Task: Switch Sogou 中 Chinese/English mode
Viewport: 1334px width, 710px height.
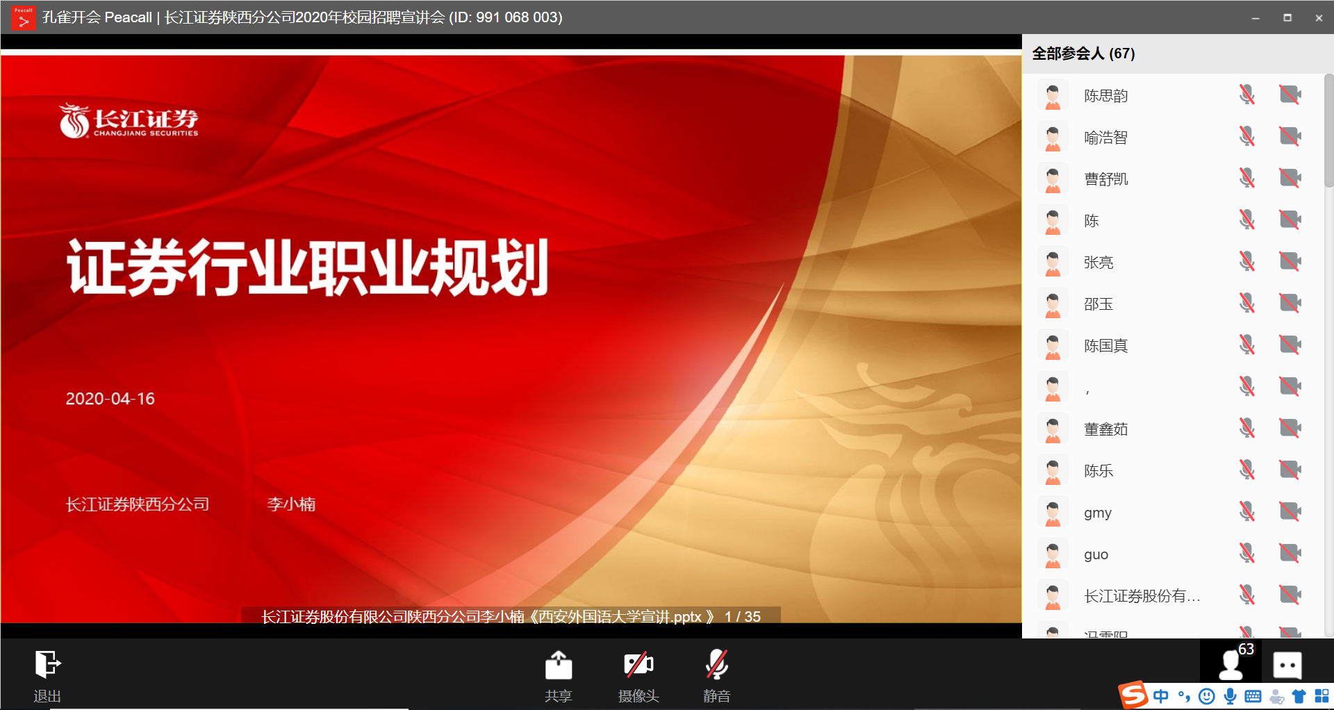Action: point(1161,696)
